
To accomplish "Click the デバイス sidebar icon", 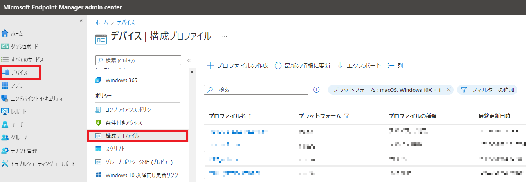I will point(5,73).
